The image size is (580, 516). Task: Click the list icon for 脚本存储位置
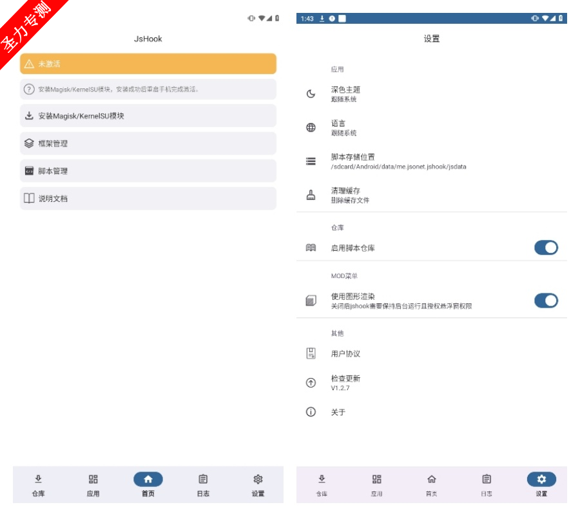pyautogui.click(x=311, y=161)
